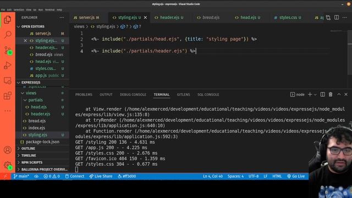Screen dimensions: 352x198
Task: Open errors and warnings count
Action: [x=52, y=176]
